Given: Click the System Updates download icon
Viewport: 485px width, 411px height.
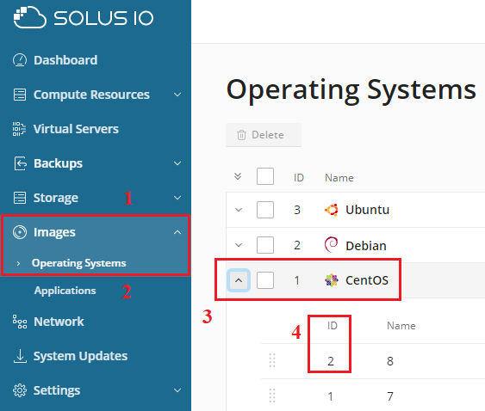Looking at the screenshot, I should (x=20, y=356).
